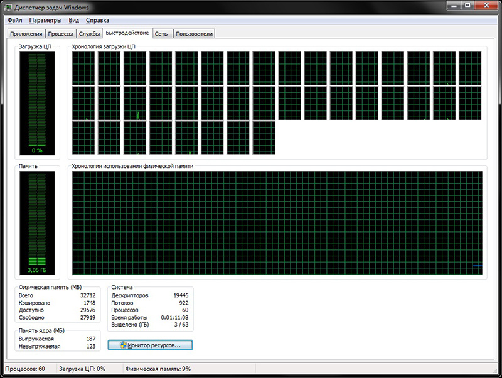Click the first CPU core history graph

[83, 67]
